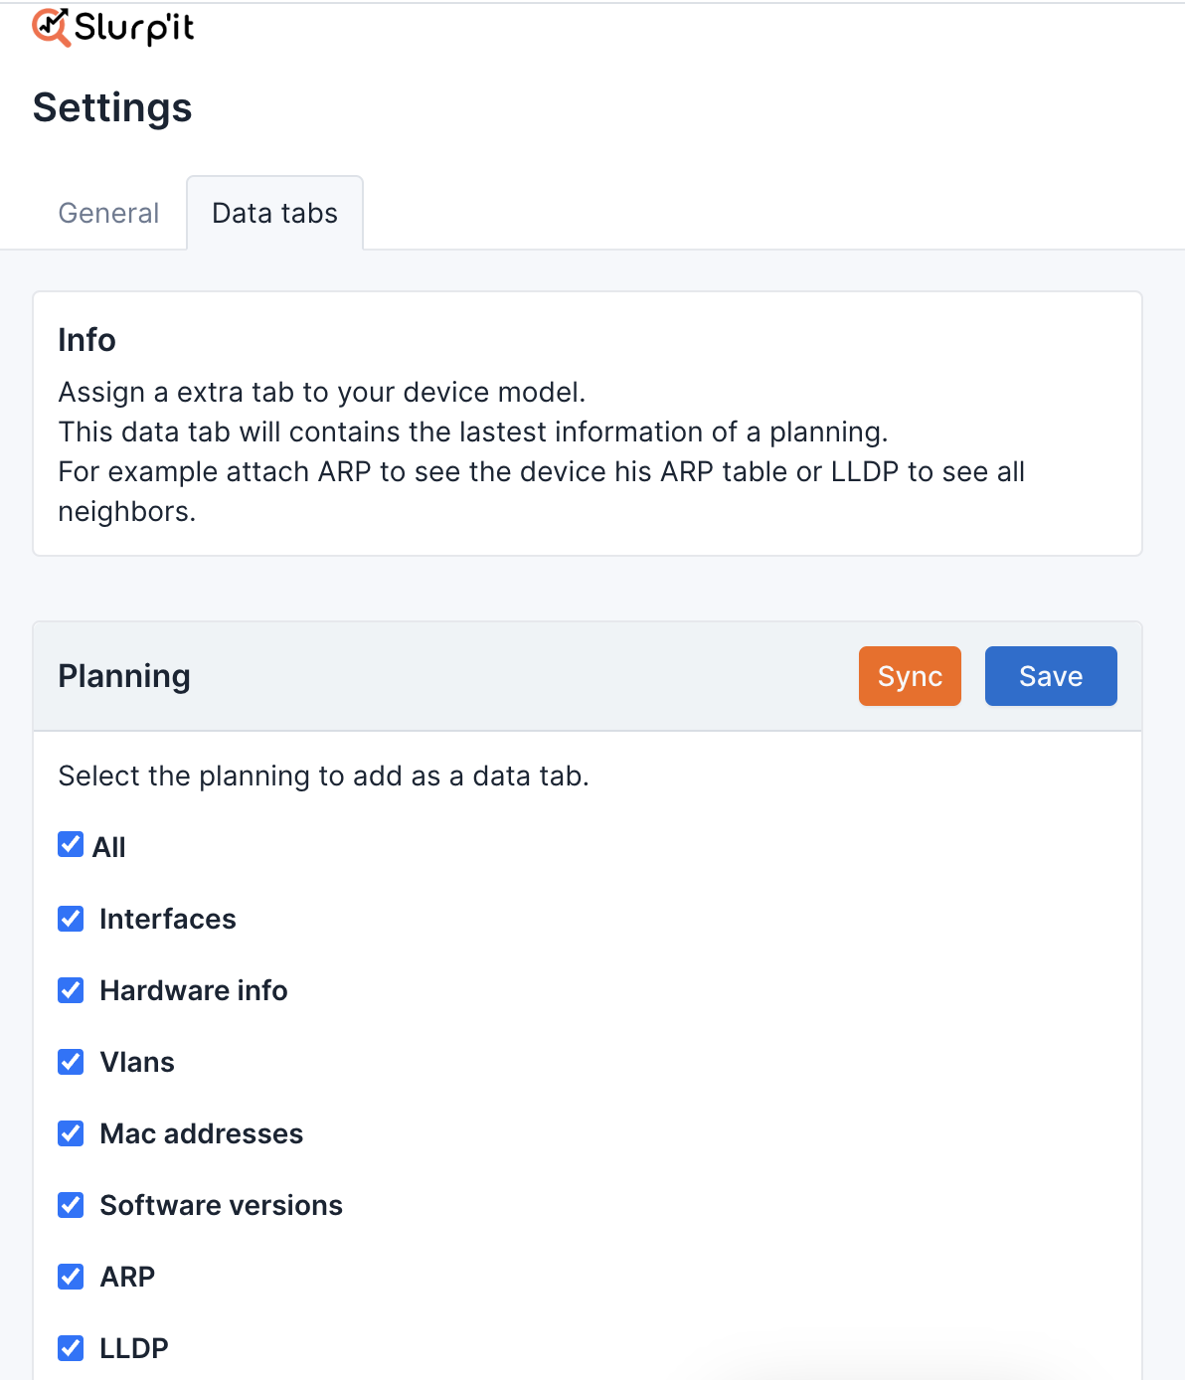Uncheck the ARP data tab option
The width and height of the screenshot is (1185, 1380).
point(70,1277)
